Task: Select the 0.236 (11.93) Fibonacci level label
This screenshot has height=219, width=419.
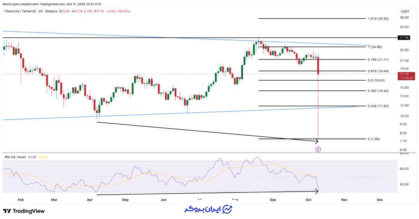Action: click(x=378, y=106)
